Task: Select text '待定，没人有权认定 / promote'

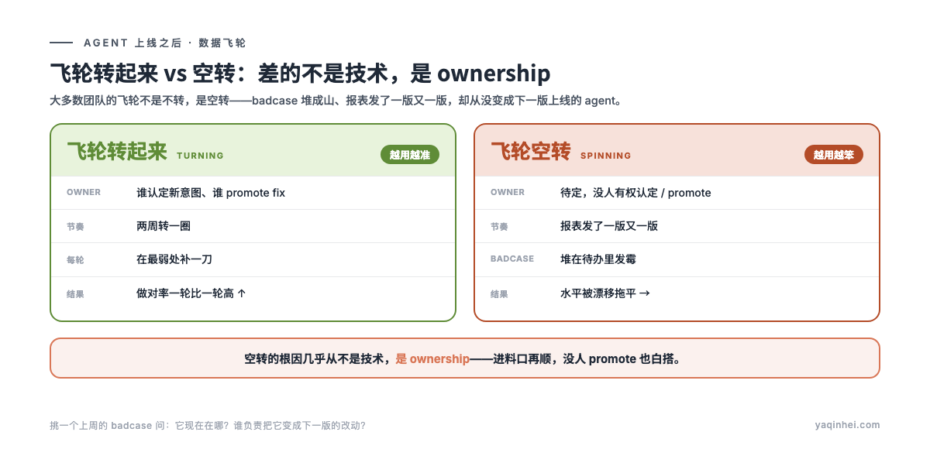Action: [x=635, y=193]
